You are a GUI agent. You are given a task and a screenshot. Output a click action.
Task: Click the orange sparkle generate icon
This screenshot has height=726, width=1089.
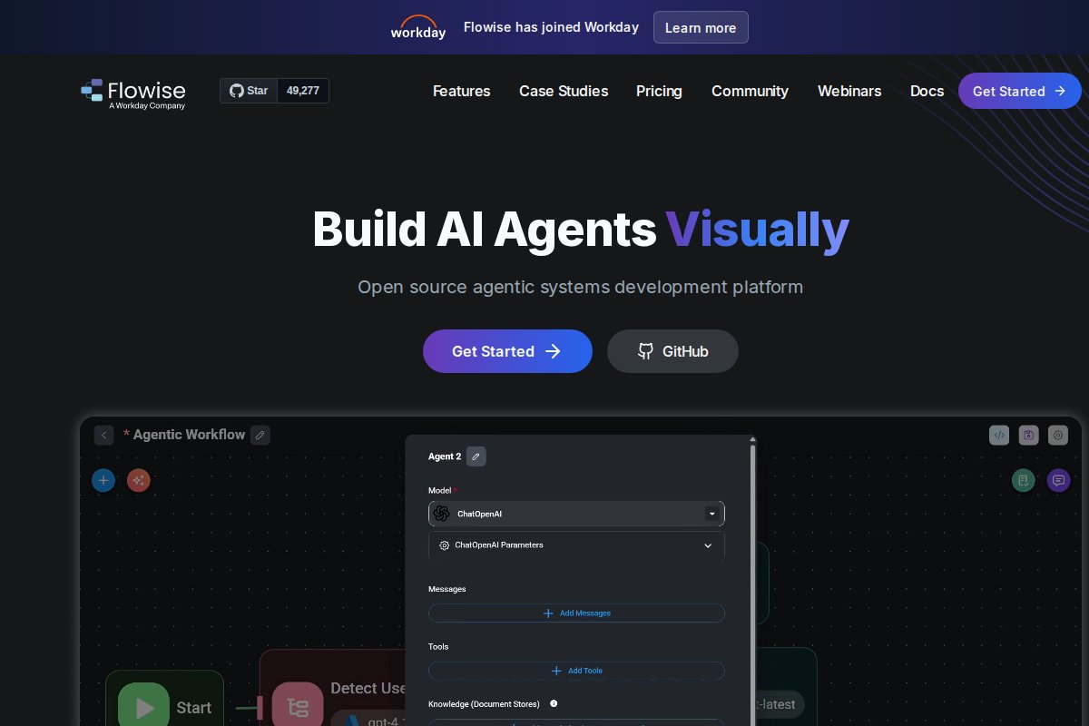pyautogui.click(x=138, y=480)
